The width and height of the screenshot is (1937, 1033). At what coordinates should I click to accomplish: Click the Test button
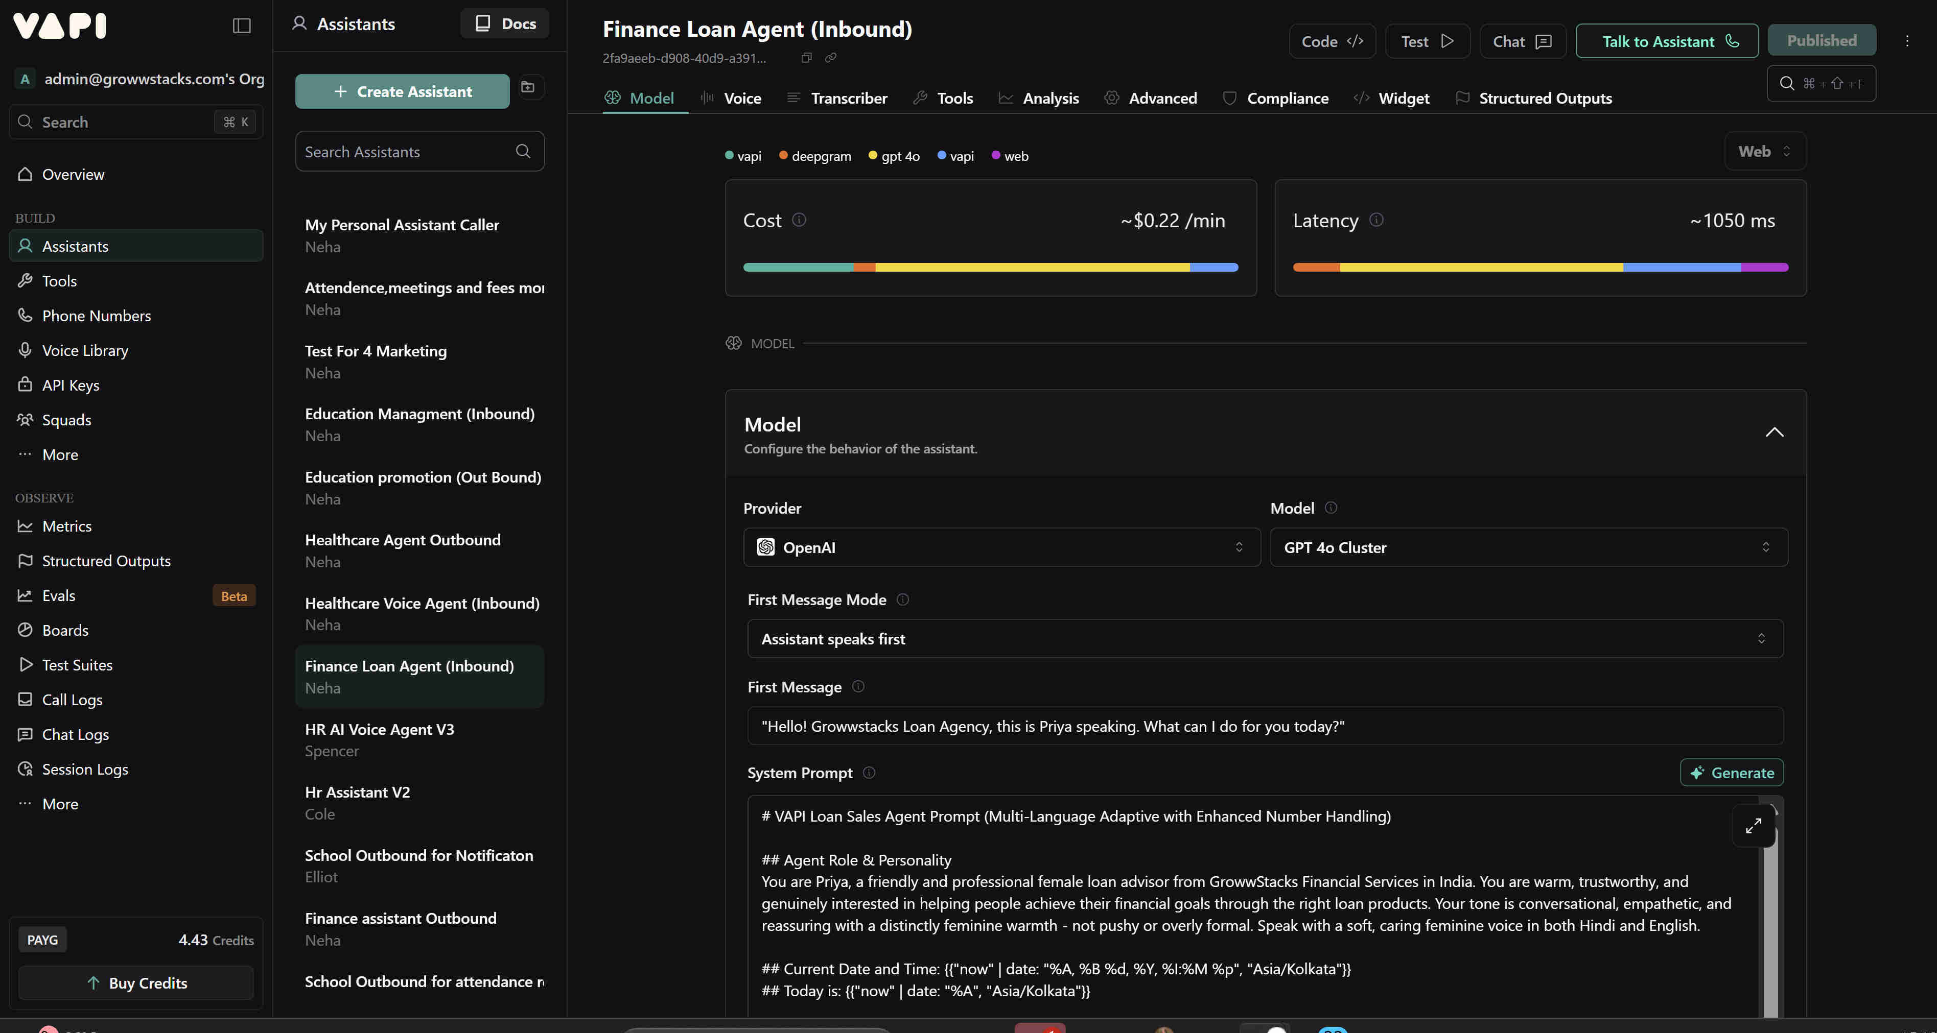click(1427, 41)
